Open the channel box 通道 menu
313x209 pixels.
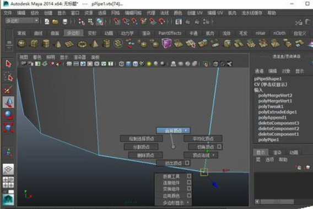pos(260,71)
